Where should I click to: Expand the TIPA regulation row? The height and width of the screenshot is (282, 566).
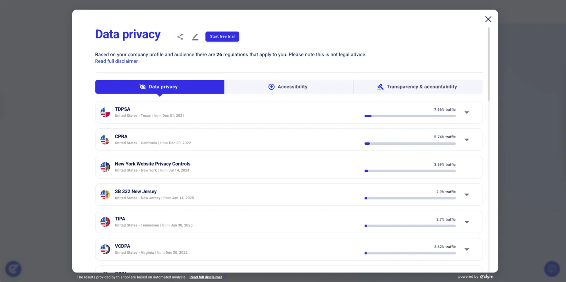pyautogui.click(x=467, y=222)
